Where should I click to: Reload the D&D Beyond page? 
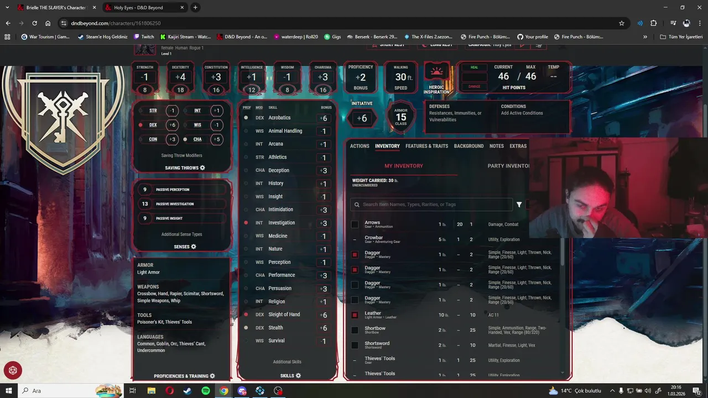[34, 23]
